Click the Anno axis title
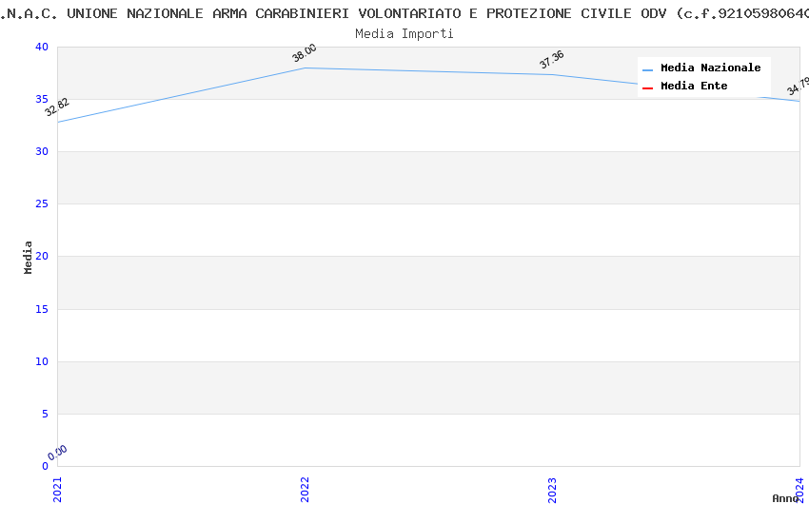This screenshot has height=523, width=809. [x=785, y=498]
